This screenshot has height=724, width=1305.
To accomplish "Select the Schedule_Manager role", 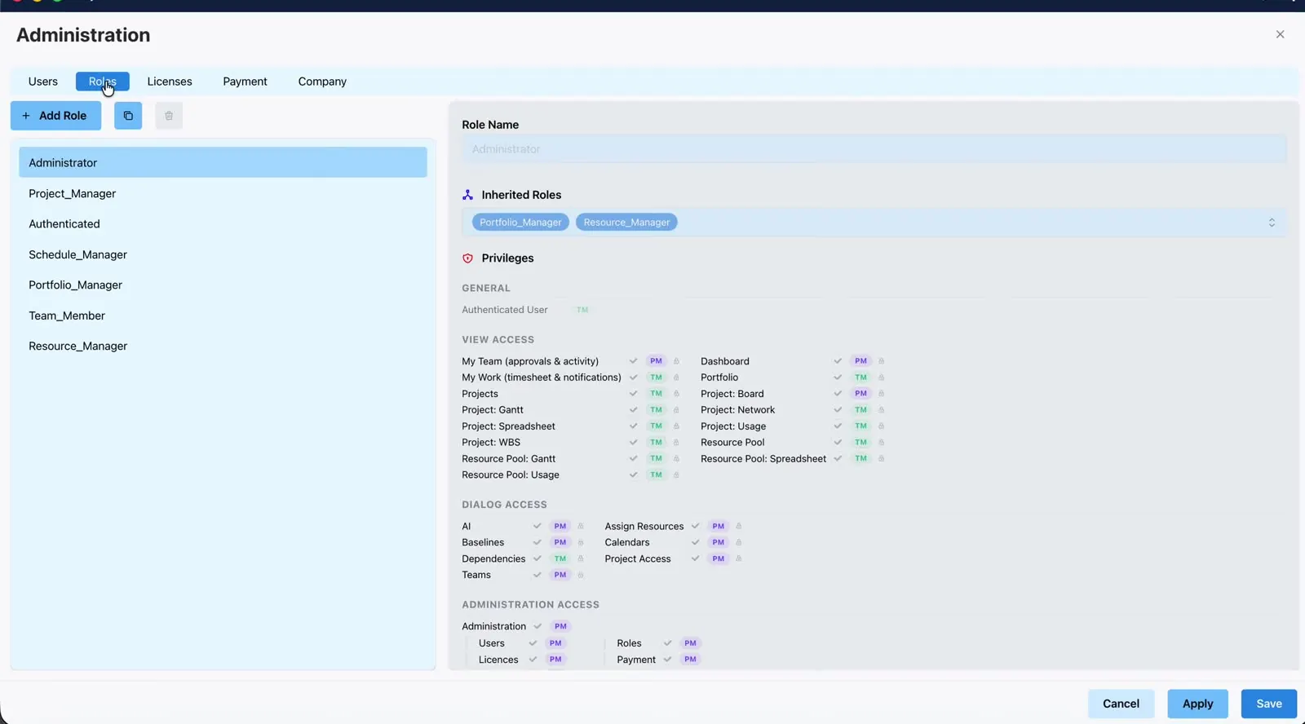I will coord(223,255).
